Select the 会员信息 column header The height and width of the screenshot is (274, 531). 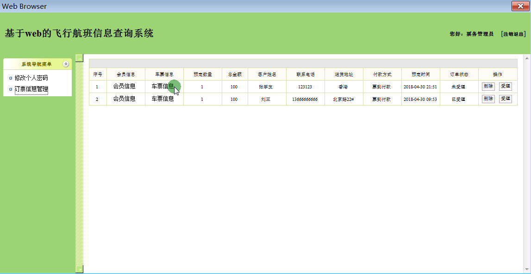click(x=126, y=74)
